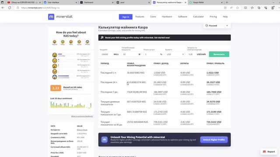
Task: Click minerstat icon in Unleash banner
Action: tap(105, 140)
